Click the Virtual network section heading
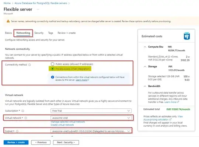The height and width of the screenshot is (147, 199). (14, 95)
